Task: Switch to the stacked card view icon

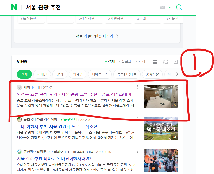Action: click(155, 61)
